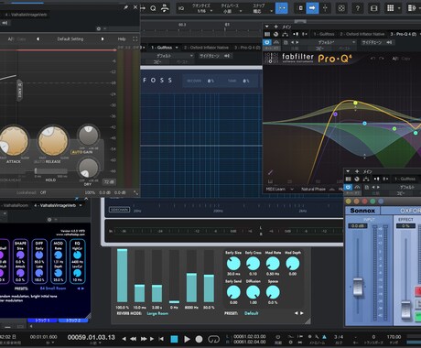
Task: Open ValhallaRoom REVERB MODE Large Room selector
Action: (x=157, y=313)
